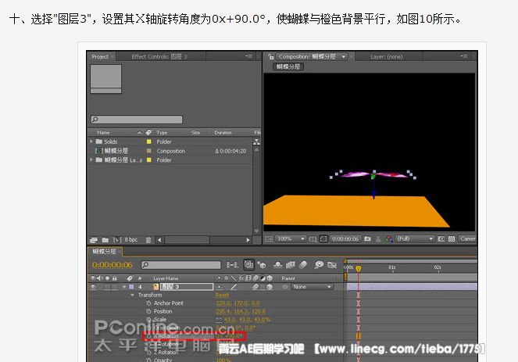
Task: Toggle mask and shape path visibility
Action: [323, 238]
